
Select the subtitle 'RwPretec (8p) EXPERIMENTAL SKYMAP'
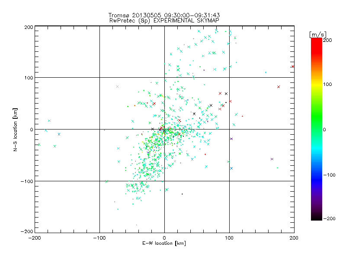(x=164, y=20)
